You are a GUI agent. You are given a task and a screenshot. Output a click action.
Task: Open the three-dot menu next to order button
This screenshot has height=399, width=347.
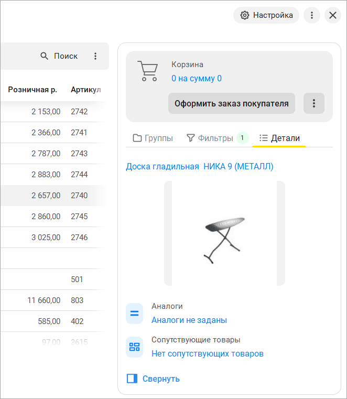click(314, 103)
